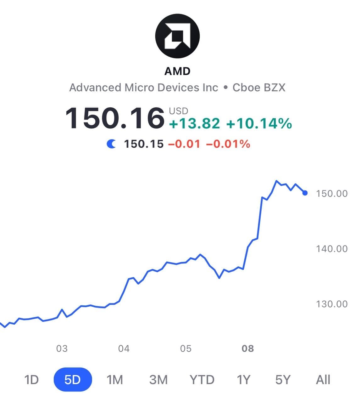
Task: Tap the Cboe BZX exchange label
Action: [259, 88]
